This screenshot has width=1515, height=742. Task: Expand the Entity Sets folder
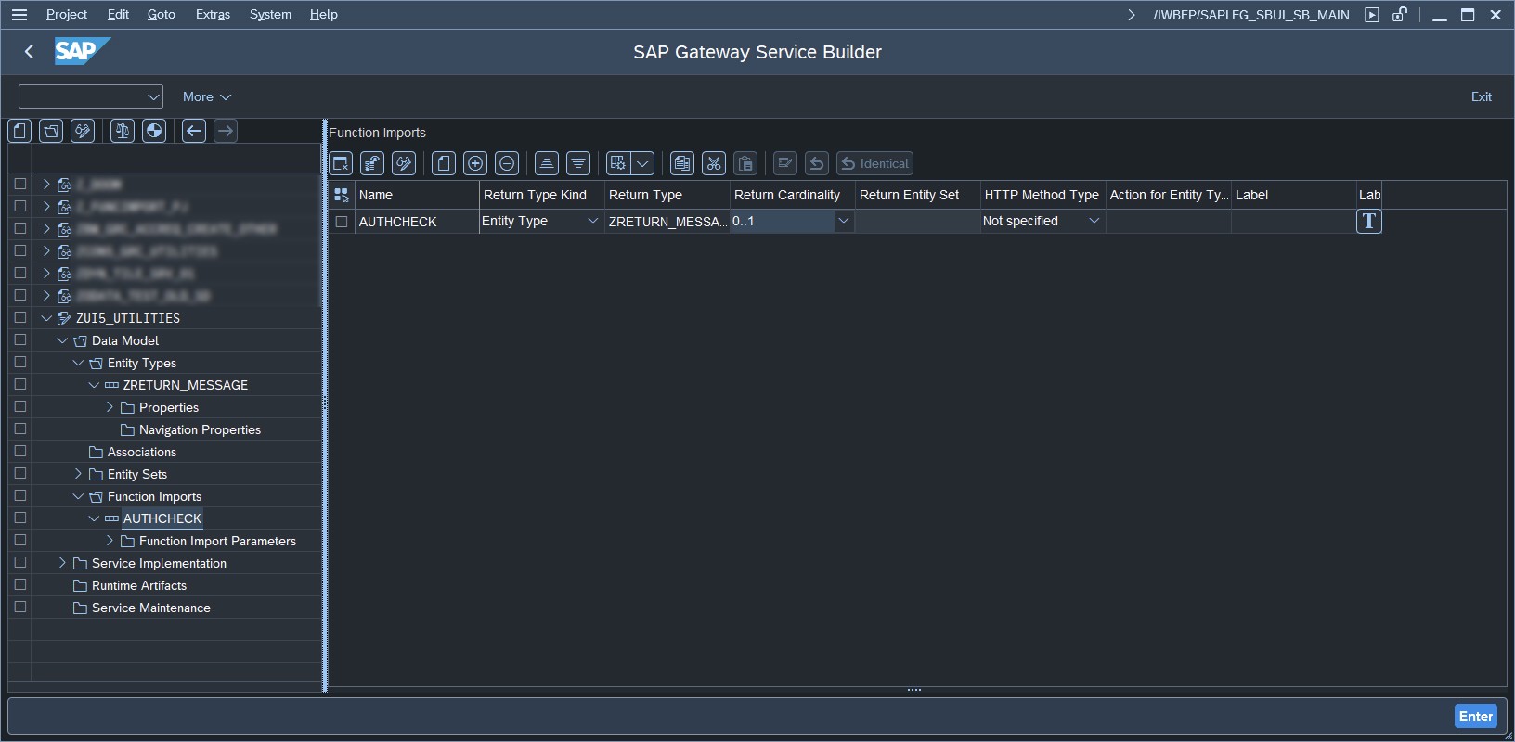point(78,474)
